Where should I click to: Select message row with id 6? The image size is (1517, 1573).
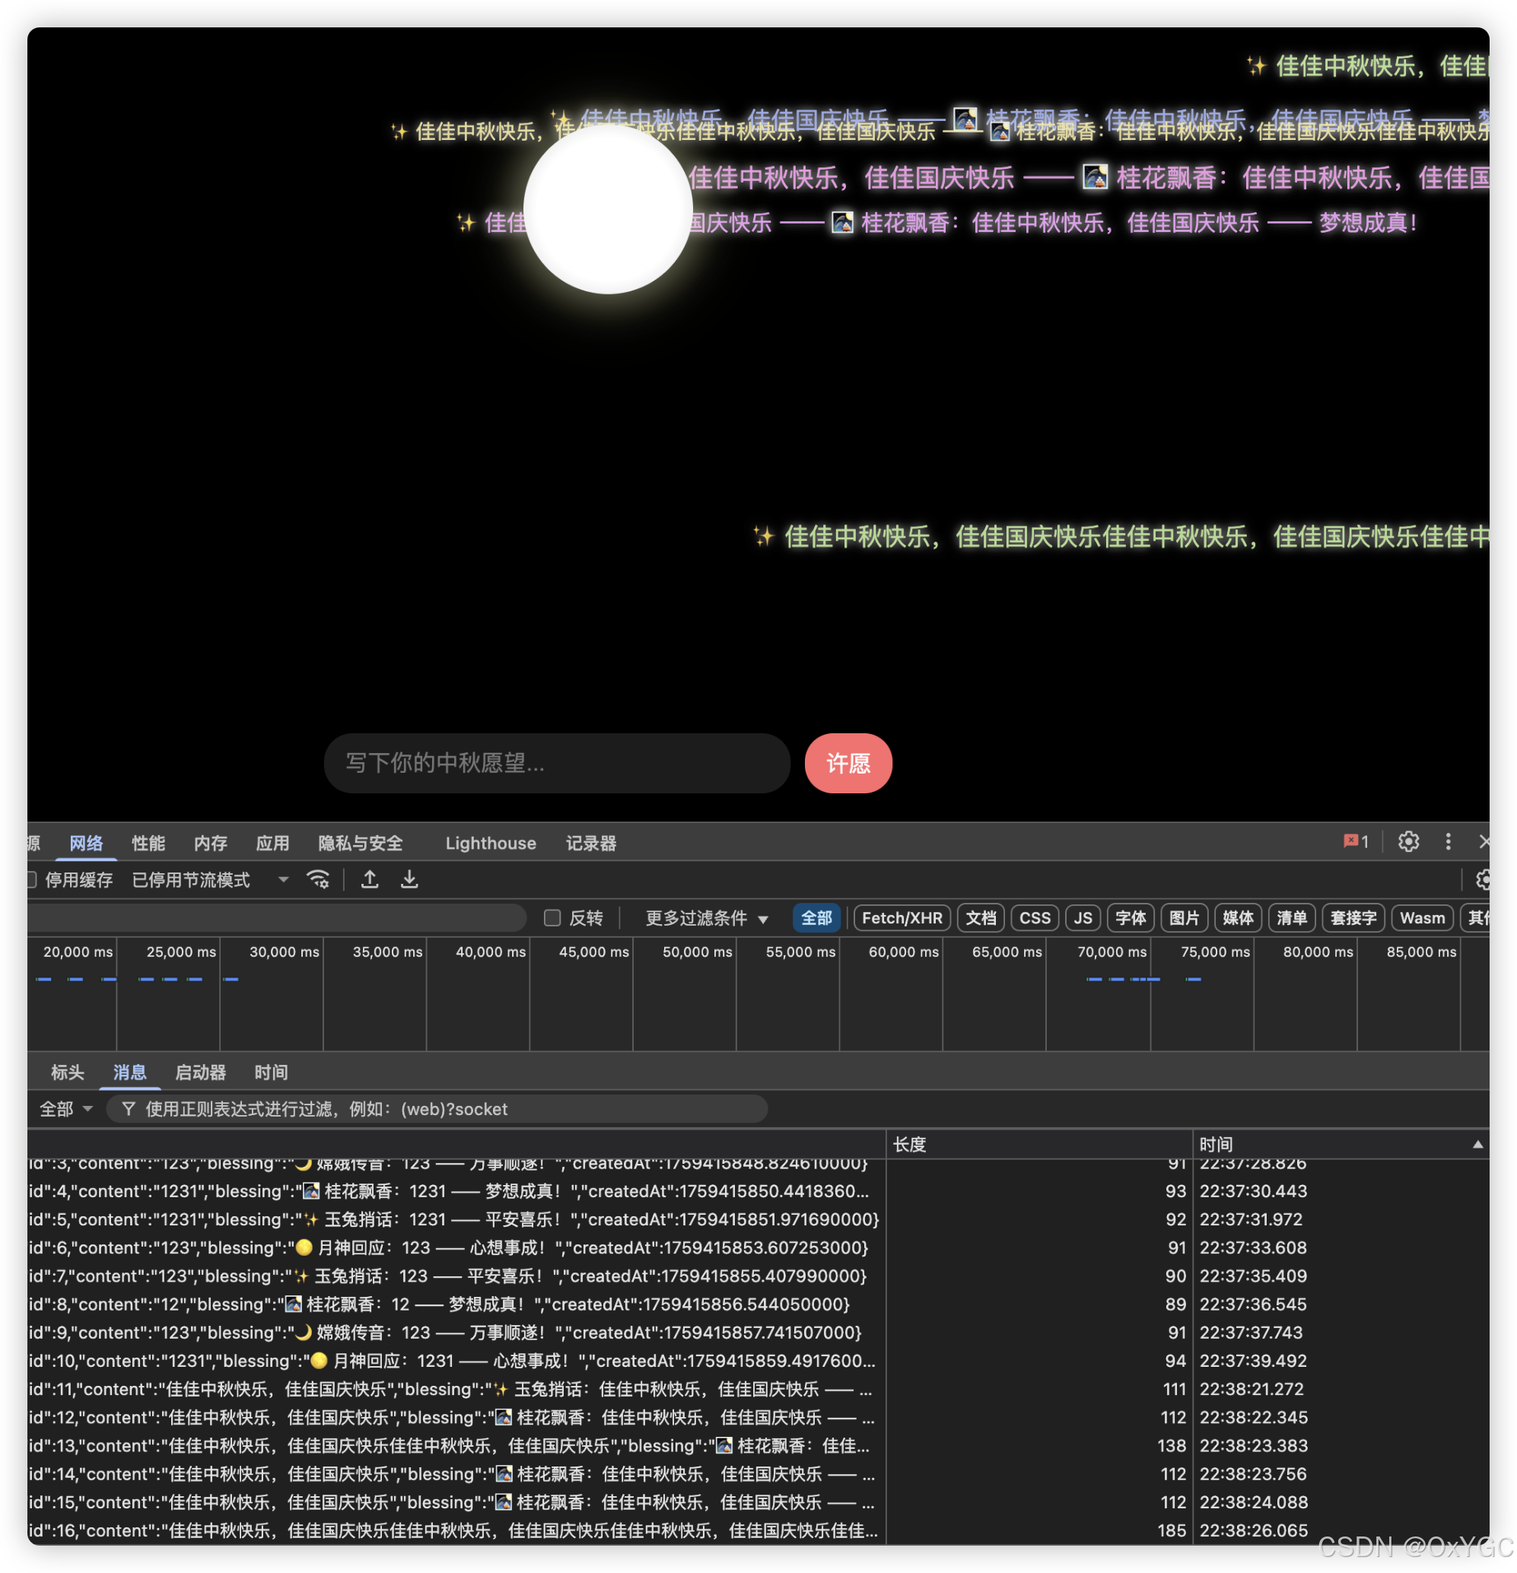tap(758, 1247)
